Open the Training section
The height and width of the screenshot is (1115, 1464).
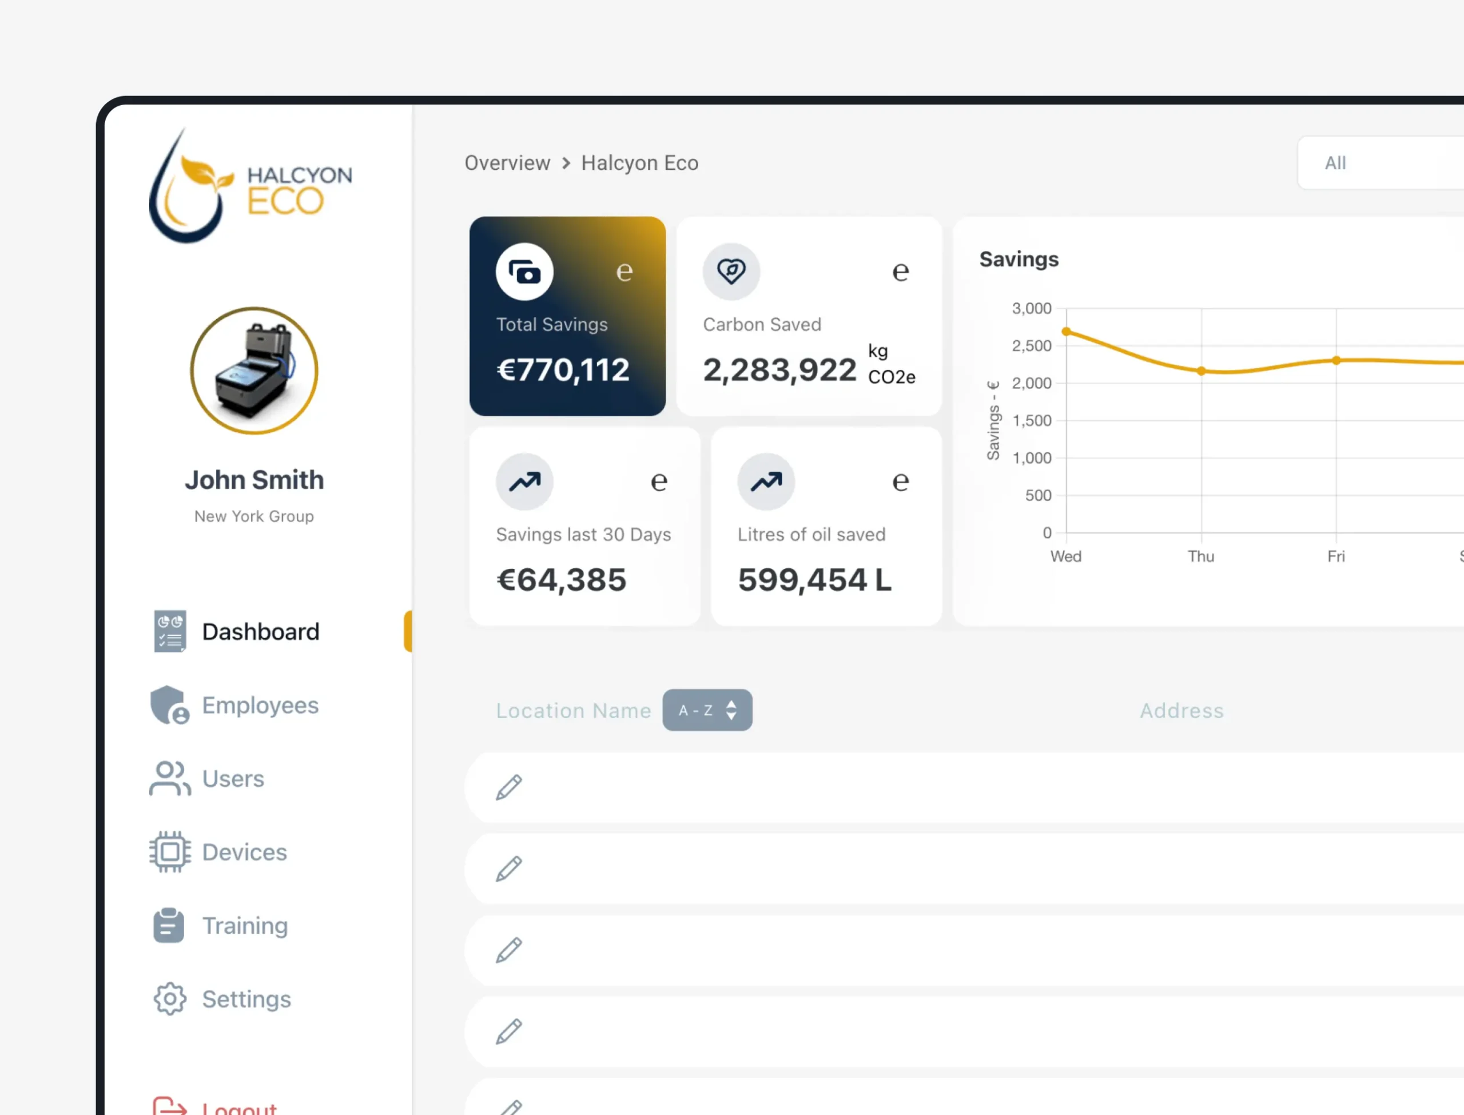[x=244, y=925]
